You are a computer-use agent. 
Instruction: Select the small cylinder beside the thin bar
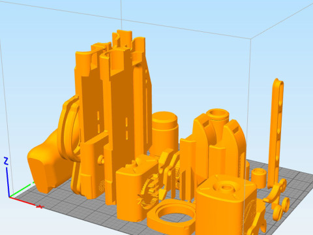click(x=259, y=178)
